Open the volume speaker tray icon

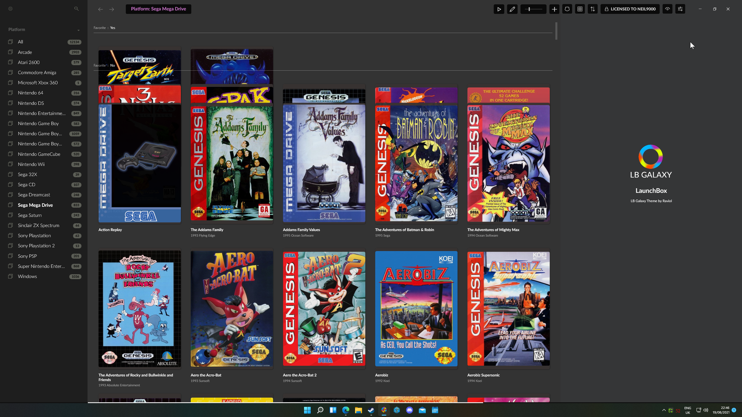point(706,410)
